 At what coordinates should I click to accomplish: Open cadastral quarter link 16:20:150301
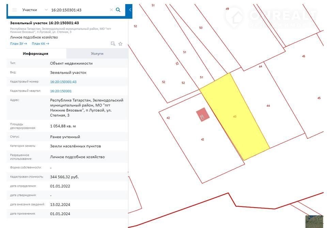coord(61,91)
